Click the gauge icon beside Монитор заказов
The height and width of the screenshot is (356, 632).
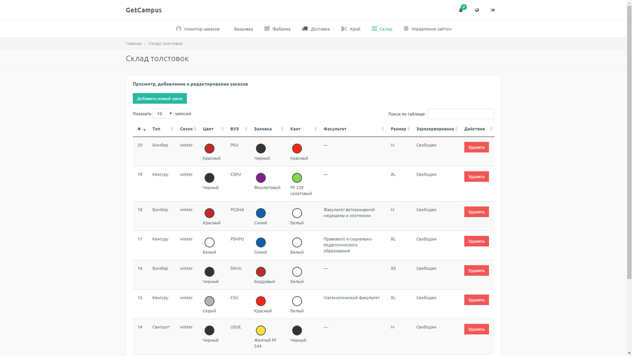[179, 28]
